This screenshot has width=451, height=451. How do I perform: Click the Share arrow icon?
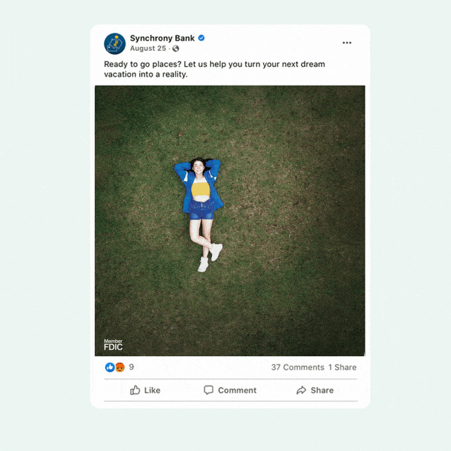click(x=301, y=390)
